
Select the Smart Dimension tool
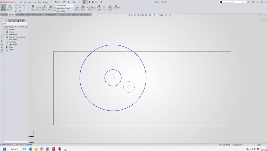[x=10, y=8]
